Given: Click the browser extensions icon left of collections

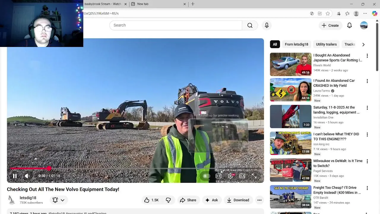Looking at the screenshot, I should [x=312, y=13].
